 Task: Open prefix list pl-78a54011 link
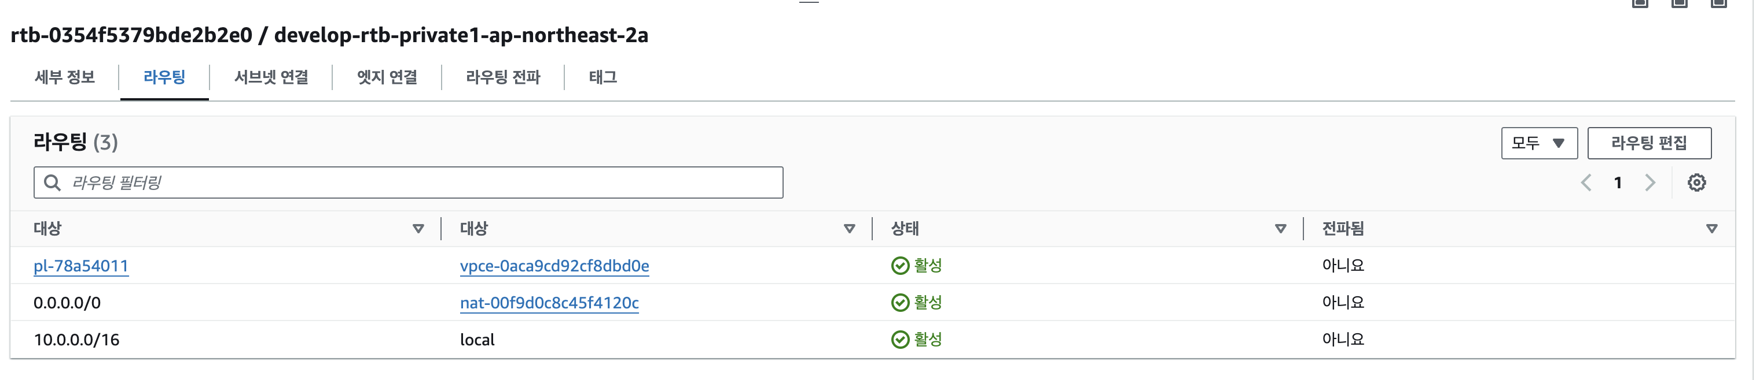coord(80,266)
